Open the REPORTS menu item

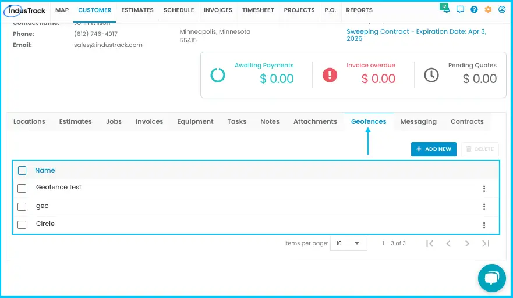click(x=359, y=10)
